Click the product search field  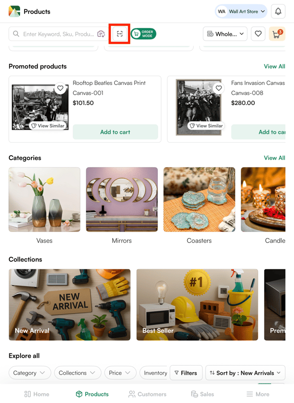click(59, 34)
